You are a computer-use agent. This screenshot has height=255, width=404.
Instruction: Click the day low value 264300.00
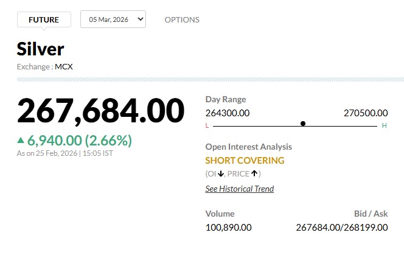click(228, 113)
